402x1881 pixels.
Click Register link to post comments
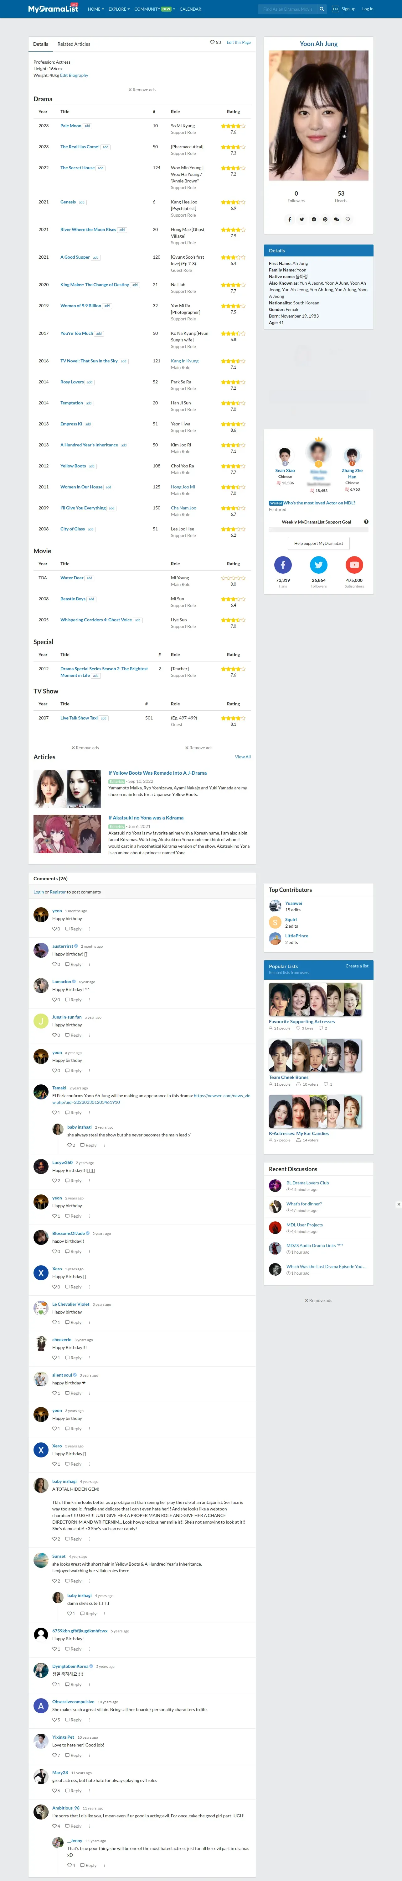[58, 892]
